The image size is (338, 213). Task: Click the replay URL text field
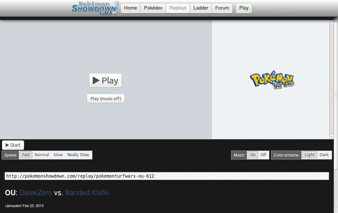[x=167, y=176]
